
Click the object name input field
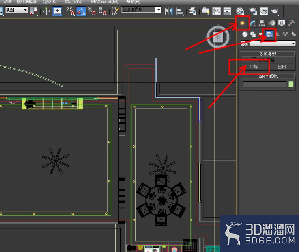265,84
